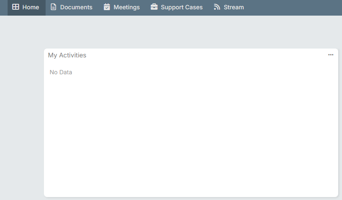Click the Meetings calendar icon
The height and width of the screenshot is (200, 342).
[107, 7]
